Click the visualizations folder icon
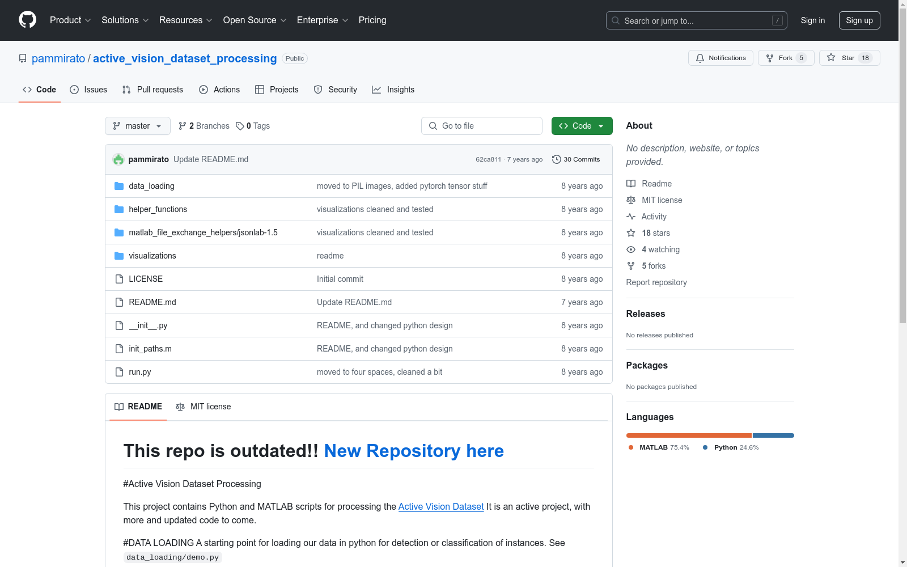Viewport: 907px width, 567px height. click(119, 256)
